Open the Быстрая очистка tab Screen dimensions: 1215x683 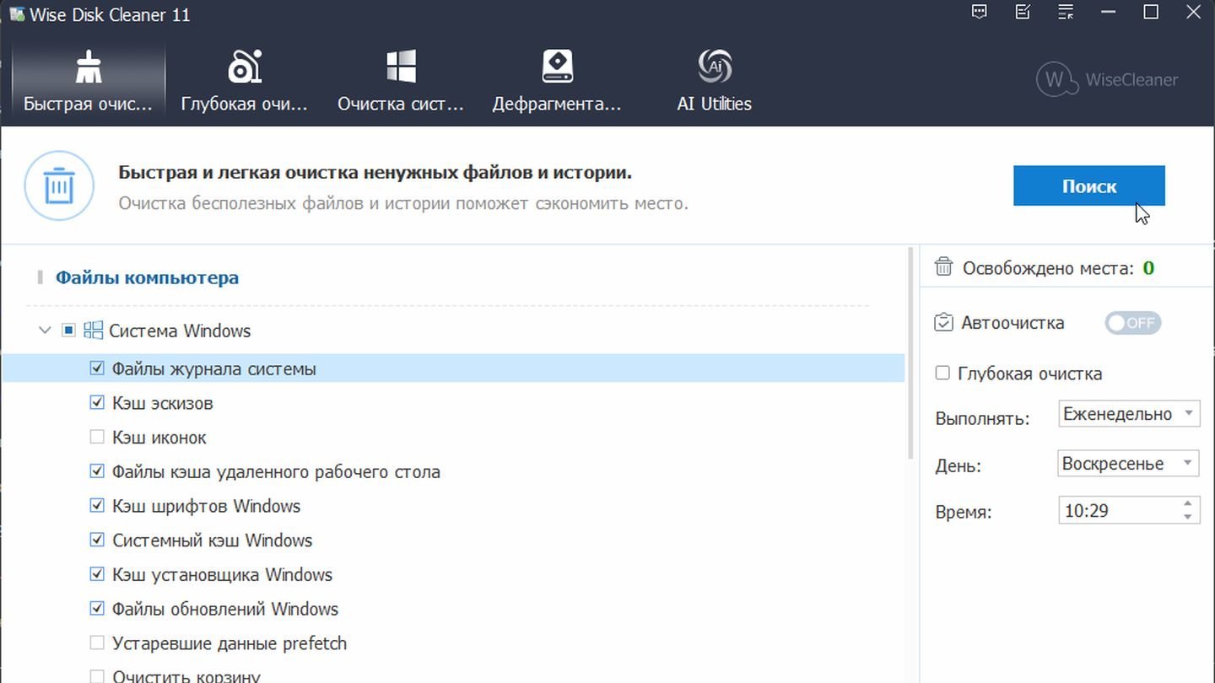tap(89, 80)
